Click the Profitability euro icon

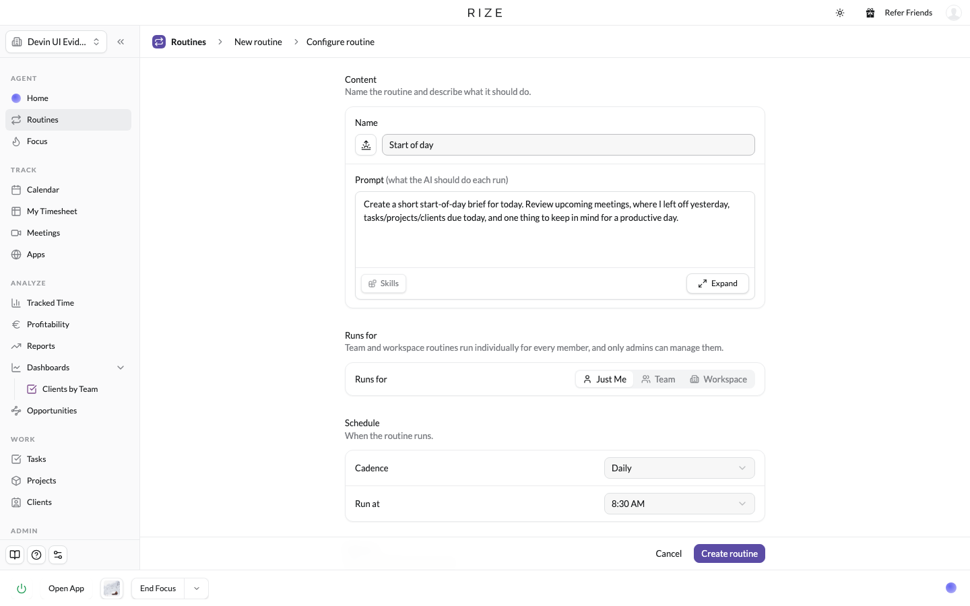tap(16, 325)
